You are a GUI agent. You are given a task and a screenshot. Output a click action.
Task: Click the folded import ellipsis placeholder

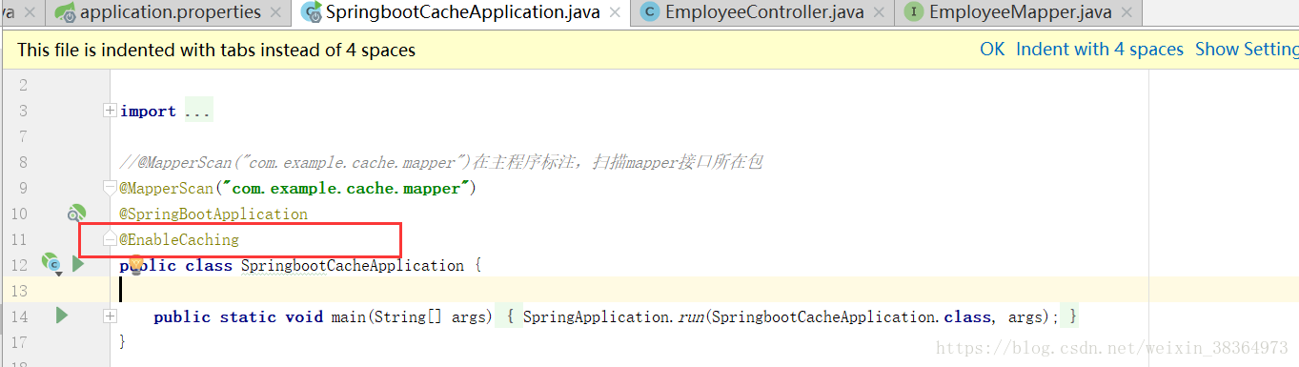click(x=197, y=112)
